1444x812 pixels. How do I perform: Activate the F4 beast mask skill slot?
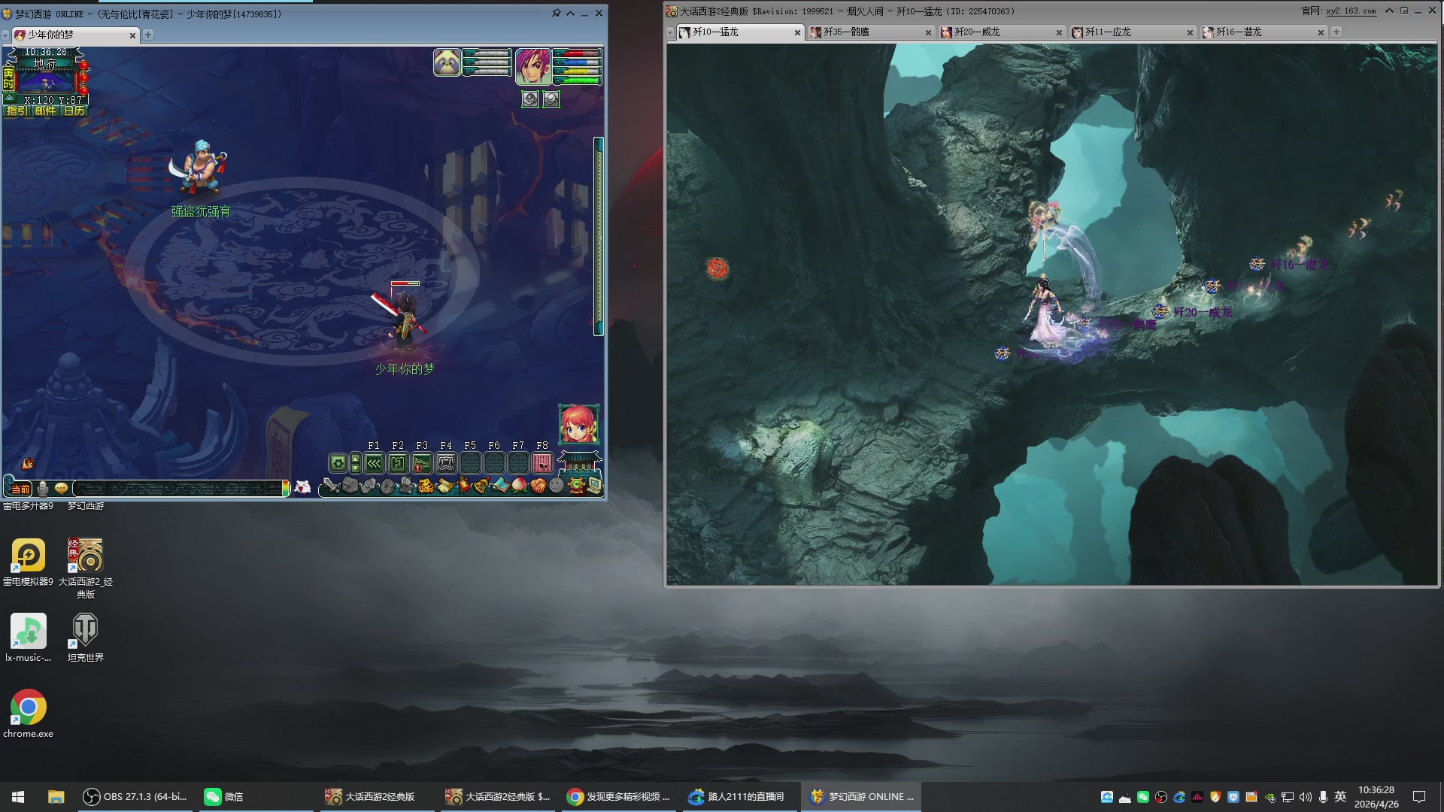[446, 463]
